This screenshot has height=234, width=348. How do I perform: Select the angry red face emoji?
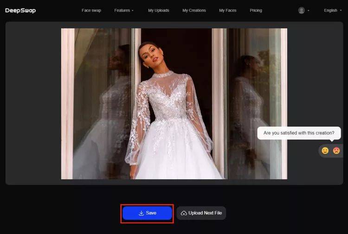point(336,151)
